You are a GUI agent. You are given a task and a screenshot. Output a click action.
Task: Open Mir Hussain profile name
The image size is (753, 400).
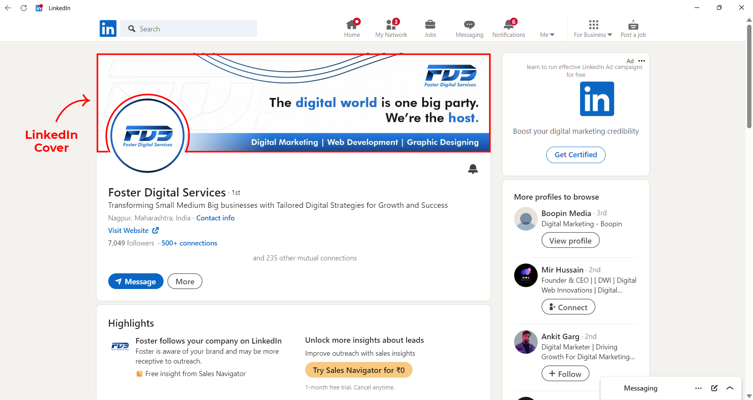(562, 270)
